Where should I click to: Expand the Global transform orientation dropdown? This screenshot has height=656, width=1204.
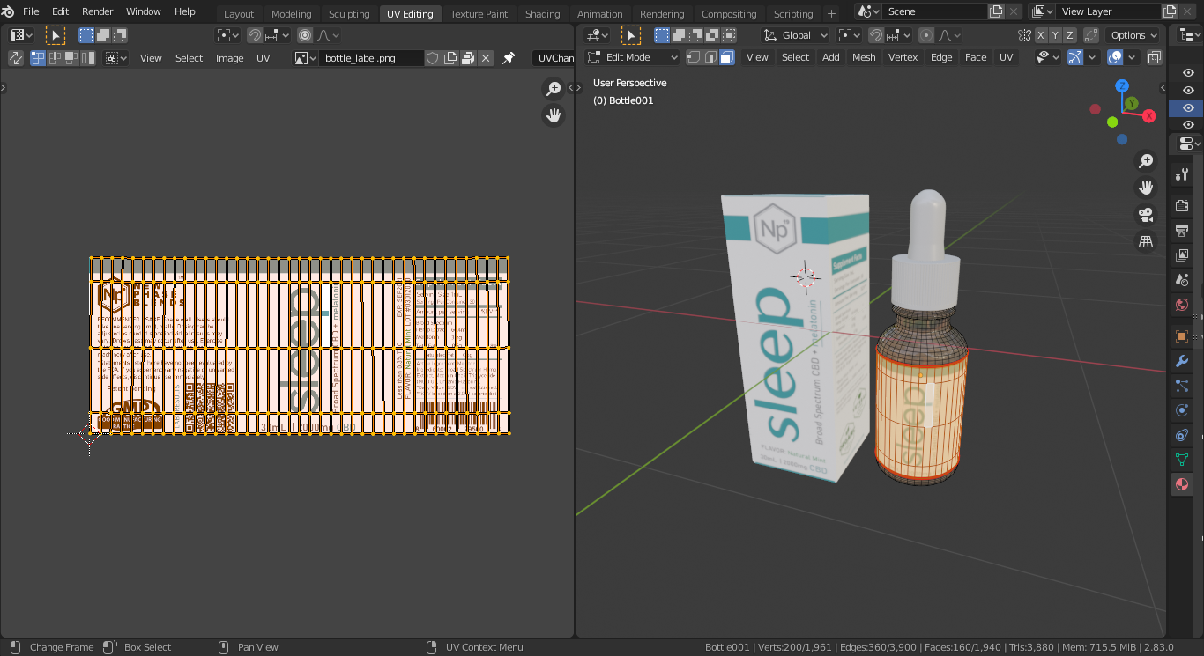796,35
